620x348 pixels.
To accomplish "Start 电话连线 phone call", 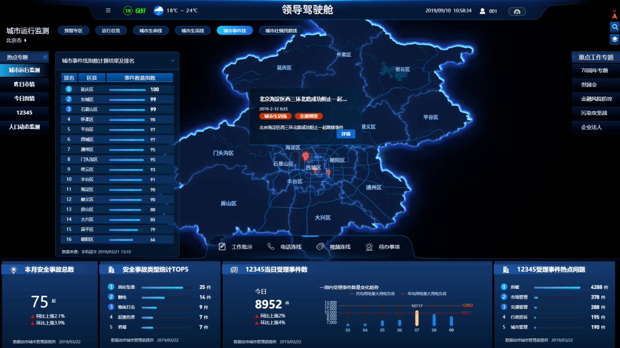I will click(271, 247).
